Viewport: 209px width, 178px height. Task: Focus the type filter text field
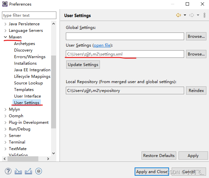tap(29, 15)
